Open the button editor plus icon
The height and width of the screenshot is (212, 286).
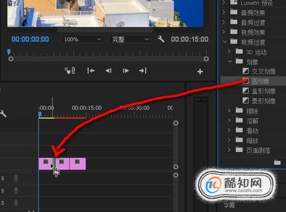tap(200, 72)
